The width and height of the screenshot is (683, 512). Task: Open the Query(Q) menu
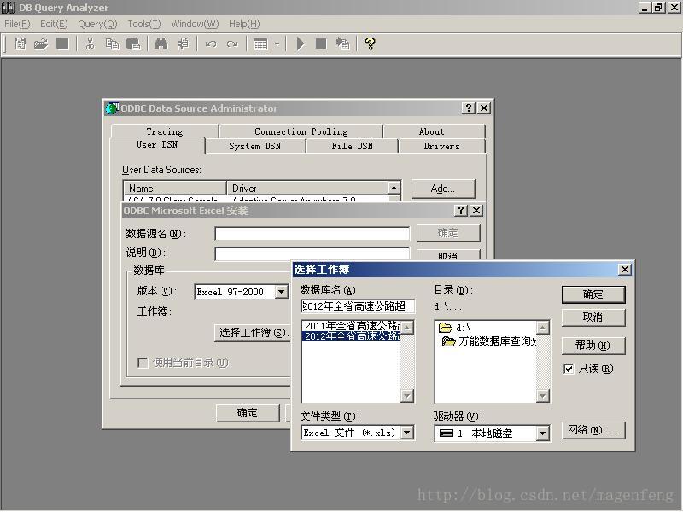coord(97,24)
